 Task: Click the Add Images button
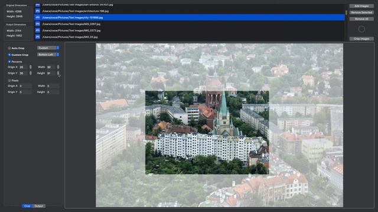point(361,6)
